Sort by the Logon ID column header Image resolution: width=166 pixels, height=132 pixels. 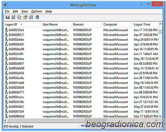click(22, 24)
